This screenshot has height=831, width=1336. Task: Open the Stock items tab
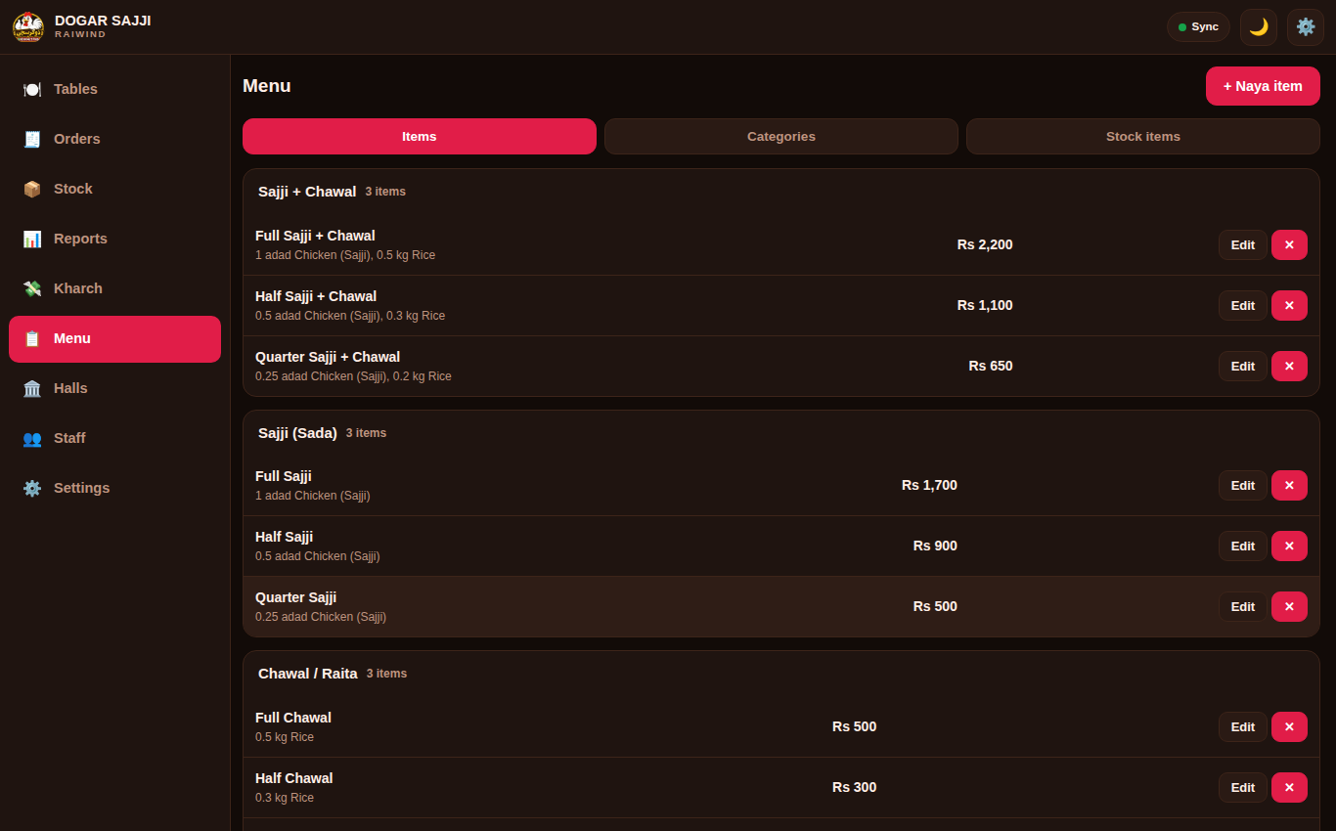1143,137
